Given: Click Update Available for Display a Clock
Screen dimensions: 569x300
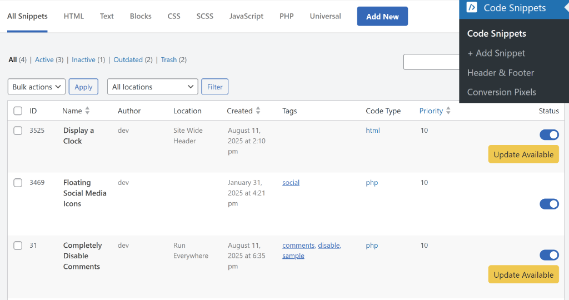Looking at the screenshot, I should coord(523,154).
